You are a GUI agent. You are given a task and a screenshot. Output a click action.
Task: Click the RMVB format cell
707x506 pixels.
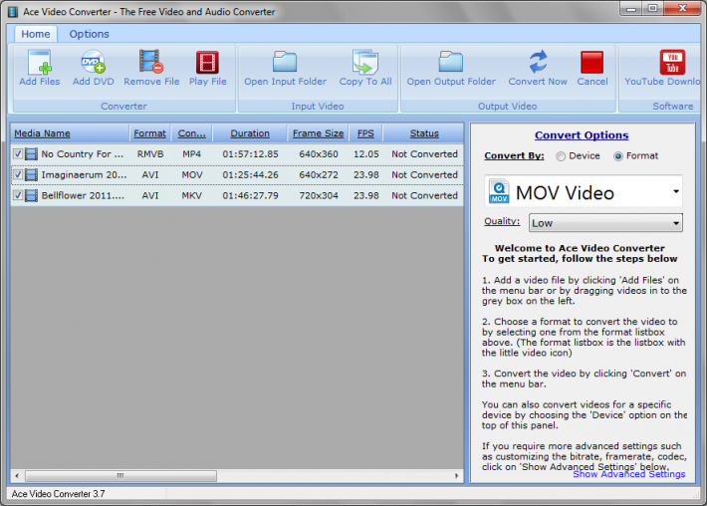tap(150, 154)
